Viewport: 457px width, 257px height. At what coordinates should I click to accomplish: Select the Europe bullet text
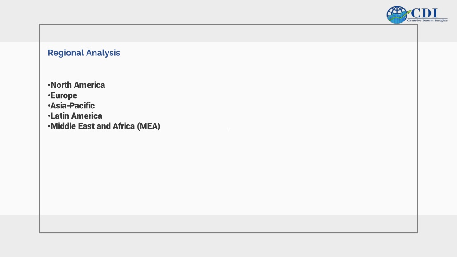[64, 95]
